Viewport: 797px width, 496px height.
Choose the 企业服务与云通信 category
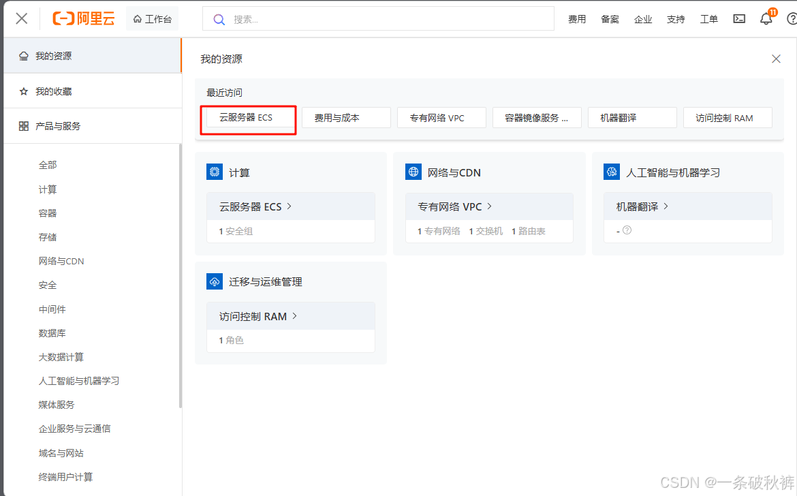click(75, 429)
